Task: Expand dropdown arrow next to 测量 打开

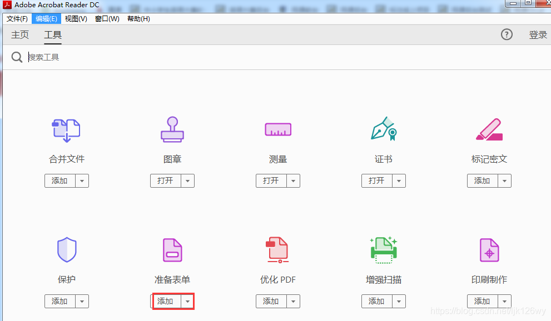Action: 293,181
